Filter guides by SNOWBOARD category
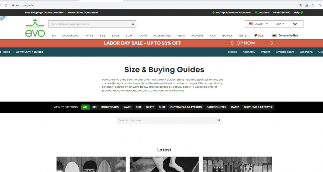 coord(110,107)
